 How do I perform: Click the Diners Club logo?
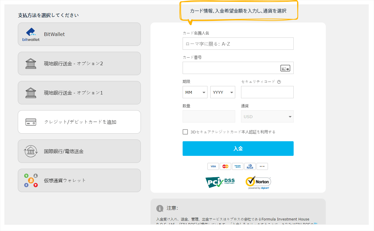[250, 166]
